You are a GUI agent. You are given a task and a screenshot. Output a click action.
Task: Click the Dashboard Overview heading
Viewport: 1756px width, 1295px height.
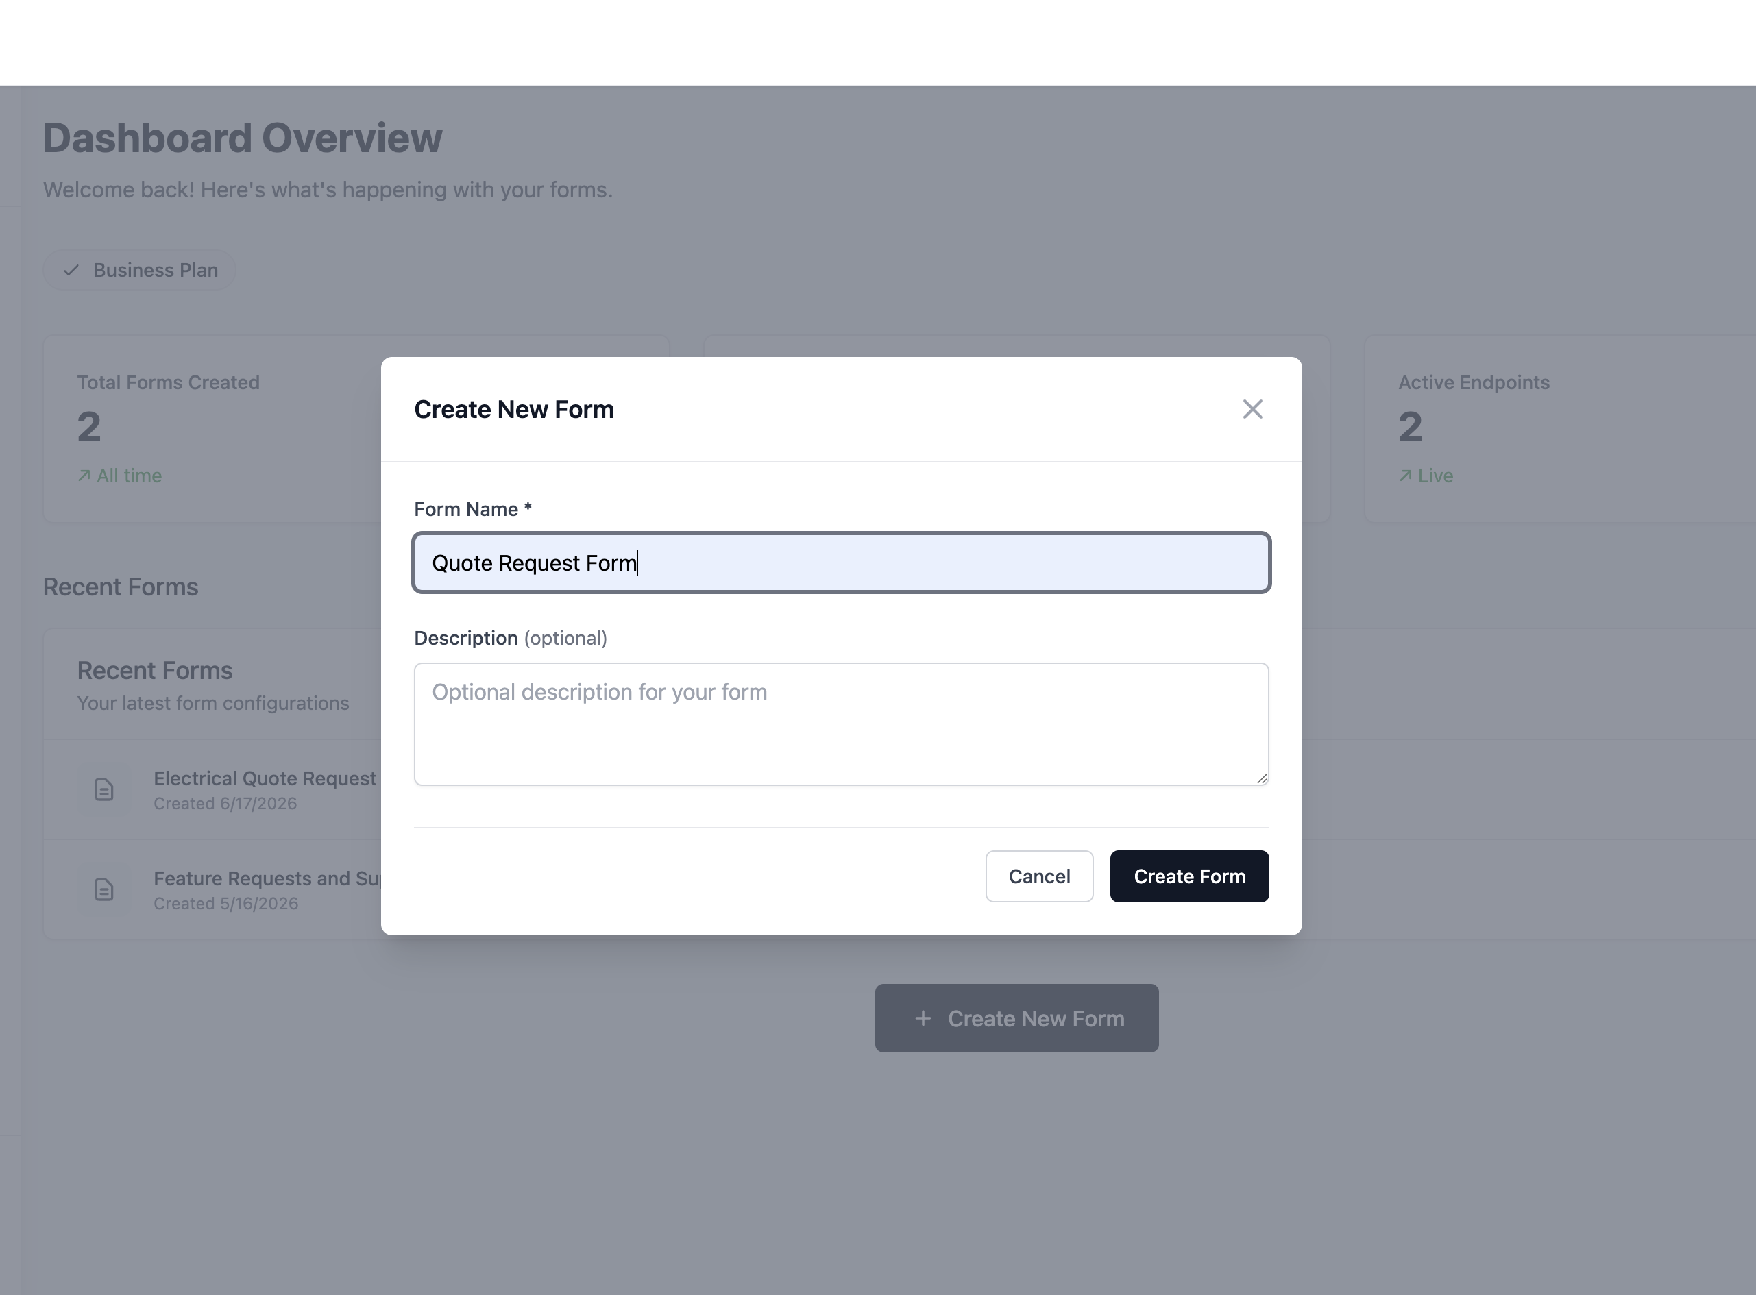click(x=242, y=138)
